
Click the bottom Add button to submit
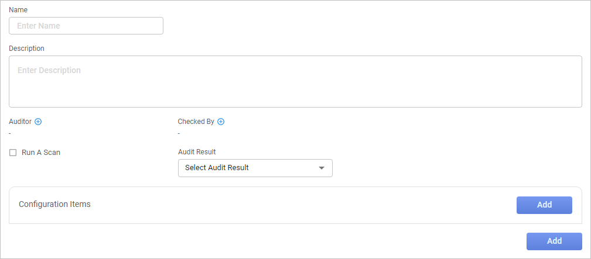[554, 241]
